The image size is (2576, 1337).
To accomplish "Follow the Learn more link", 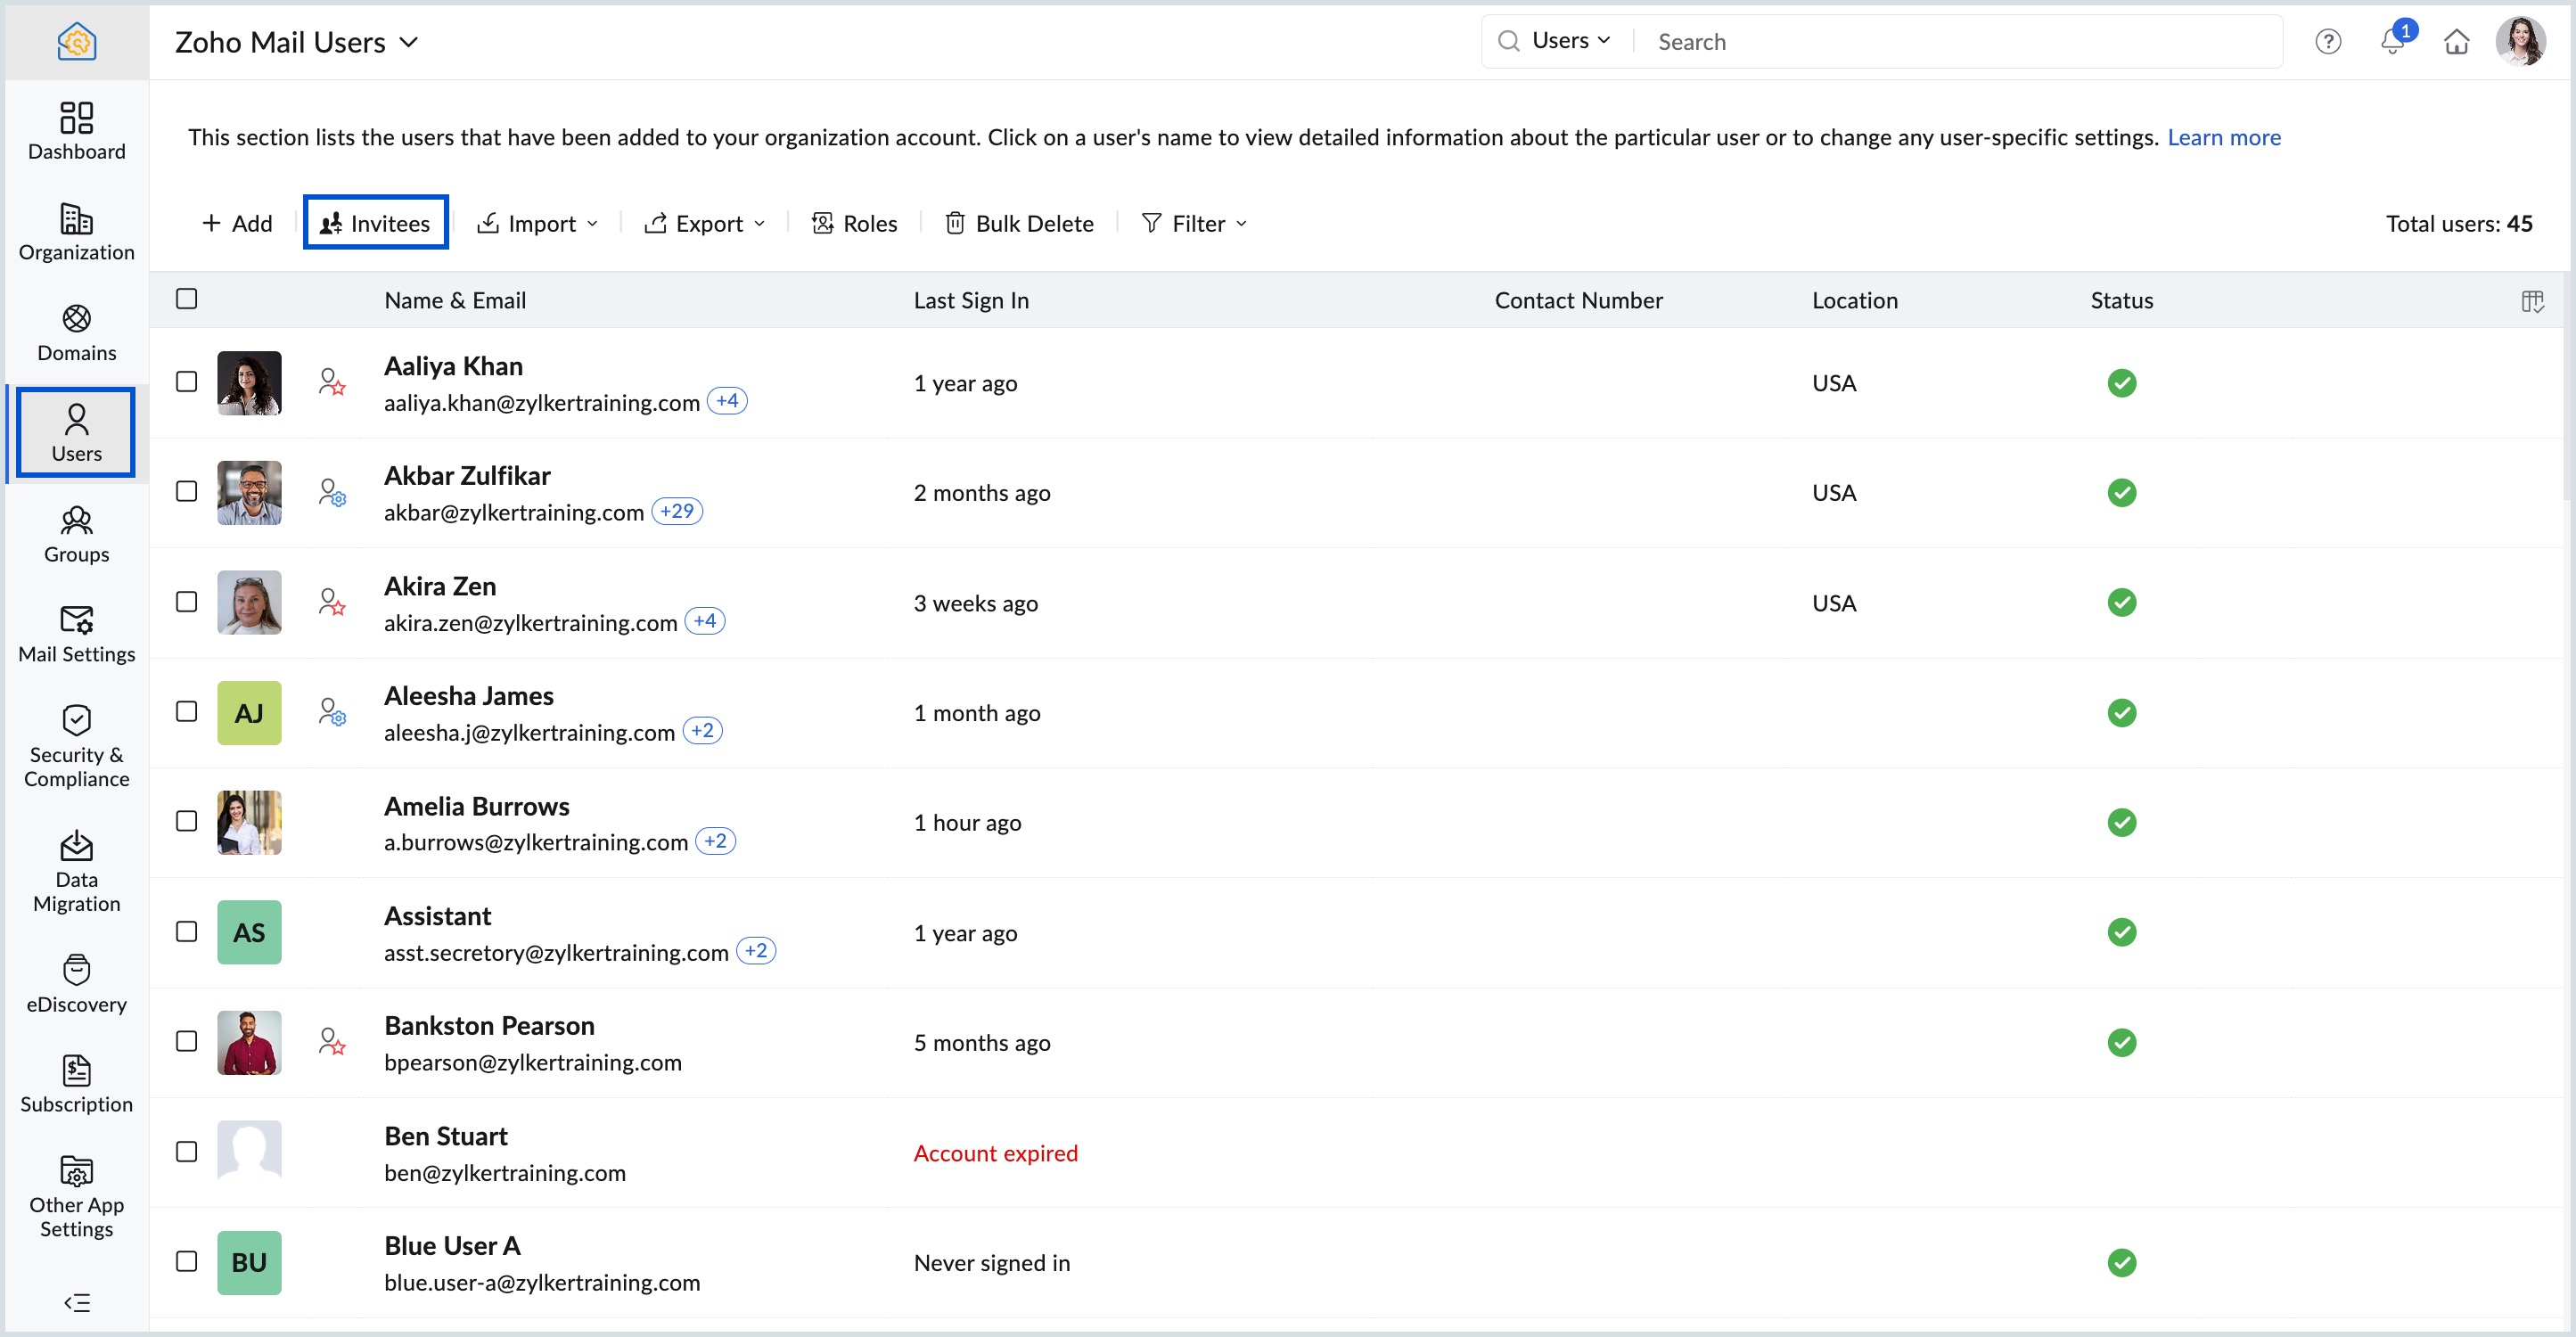I will click(2224, 137).
